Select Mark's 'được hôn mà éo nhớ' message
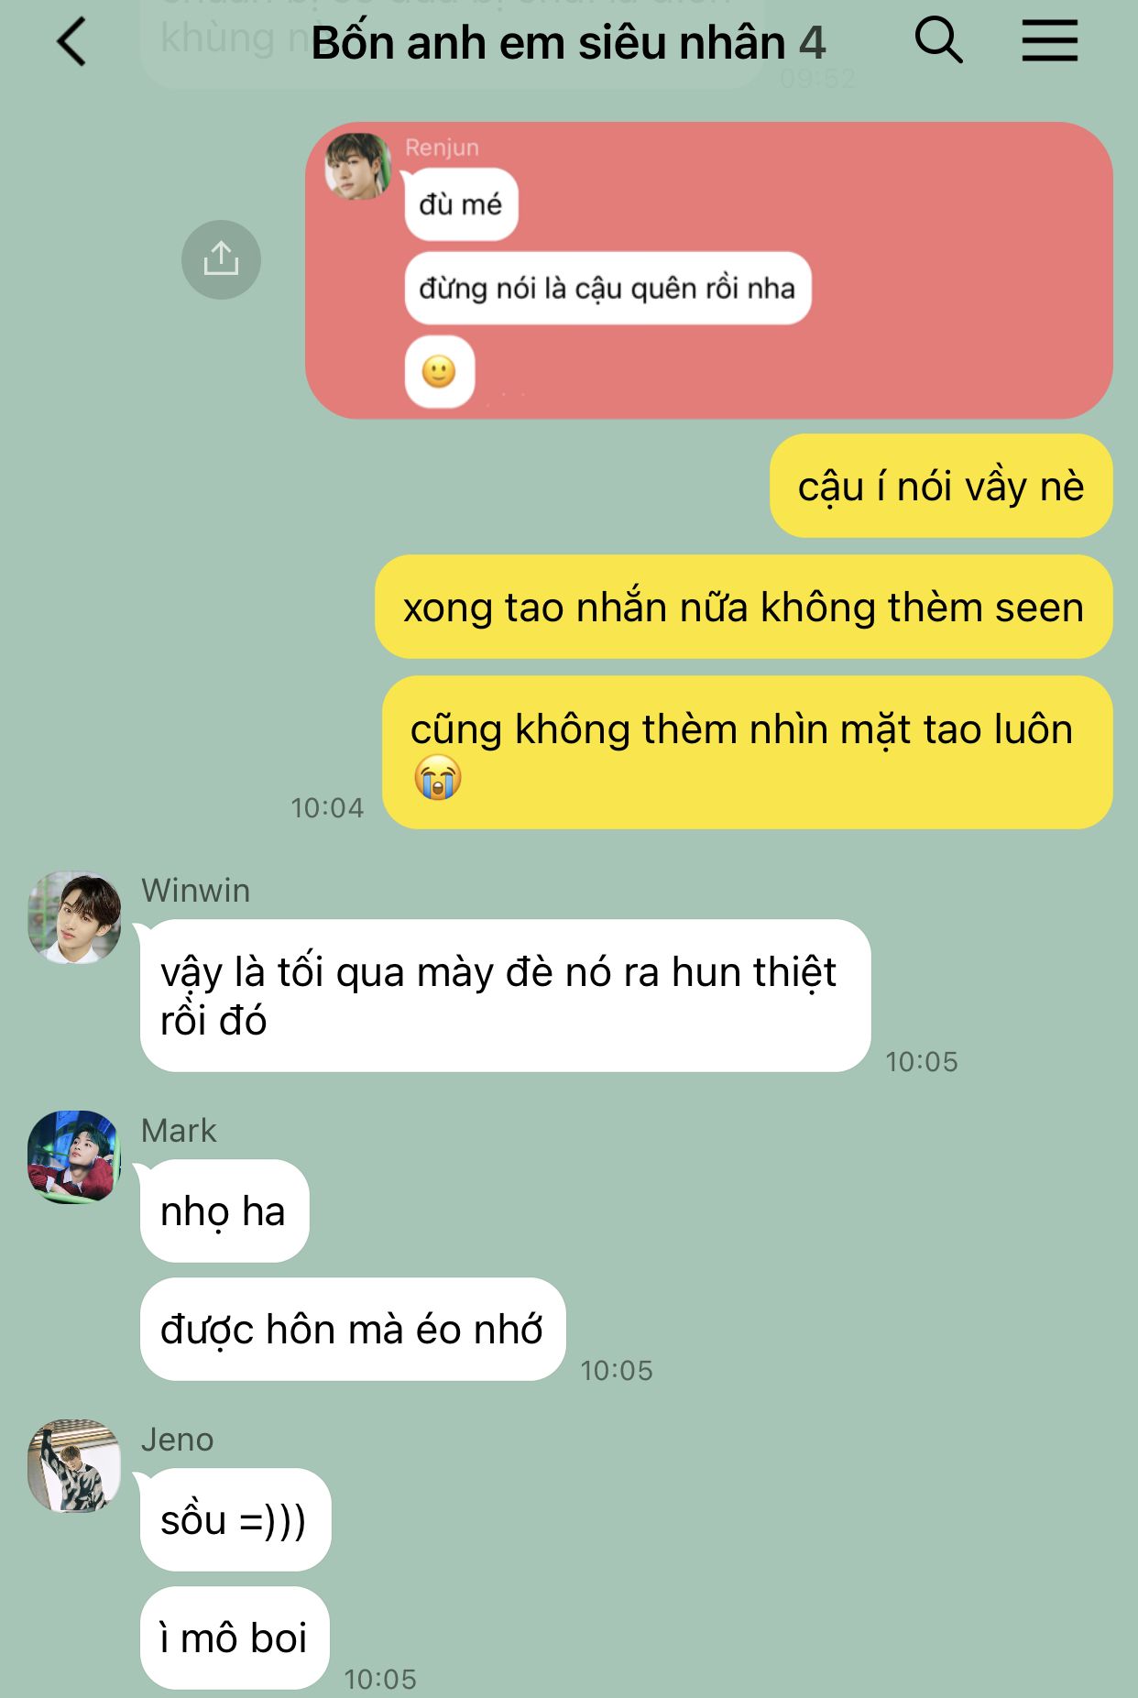 (353, 1329)
